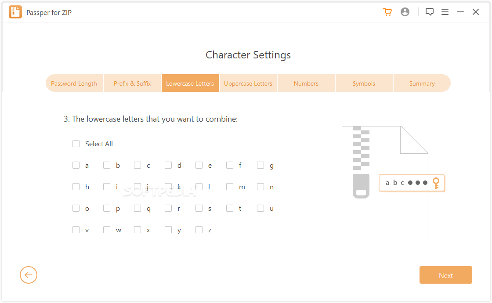This screenshot has width=492, height=303.
Task: Toggle the letter 'g' checkbox
Action: [260, 165]
